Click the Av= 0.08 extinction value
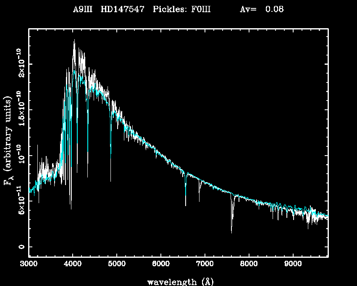This screenshot has height=286, width=357. click(x=262, y=9)
